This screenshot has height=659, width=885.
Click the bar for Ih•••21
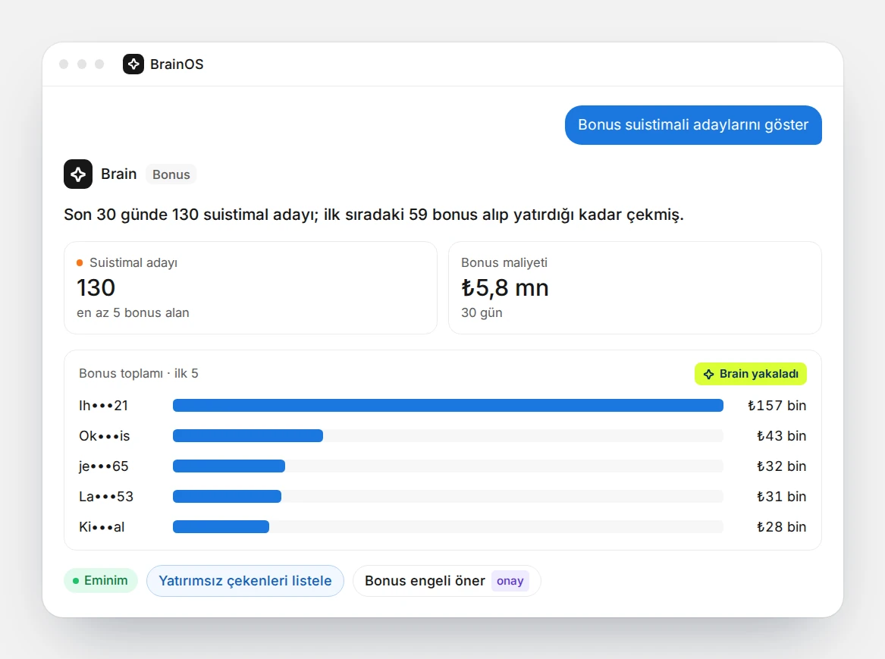pos(448,406)
